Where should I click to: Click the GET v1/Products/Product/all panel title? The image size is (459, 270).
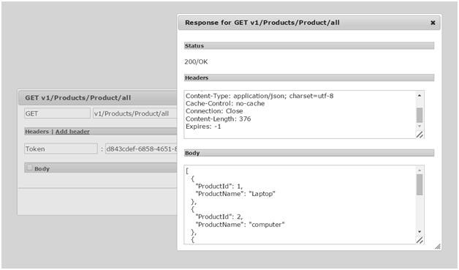point(78,98)
